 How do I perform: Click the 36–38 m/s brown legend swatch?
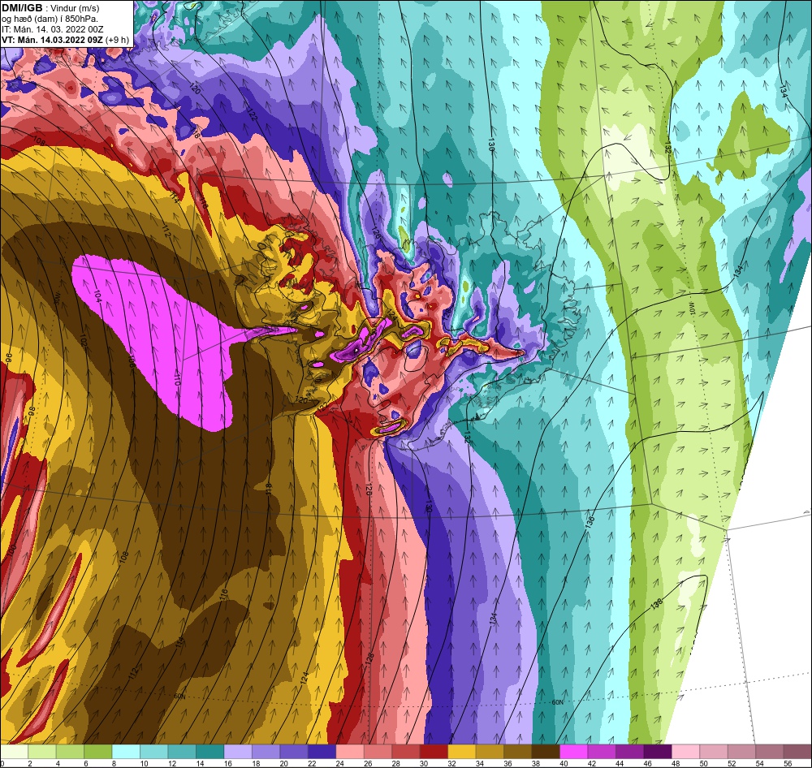click(x=517, y=752)
